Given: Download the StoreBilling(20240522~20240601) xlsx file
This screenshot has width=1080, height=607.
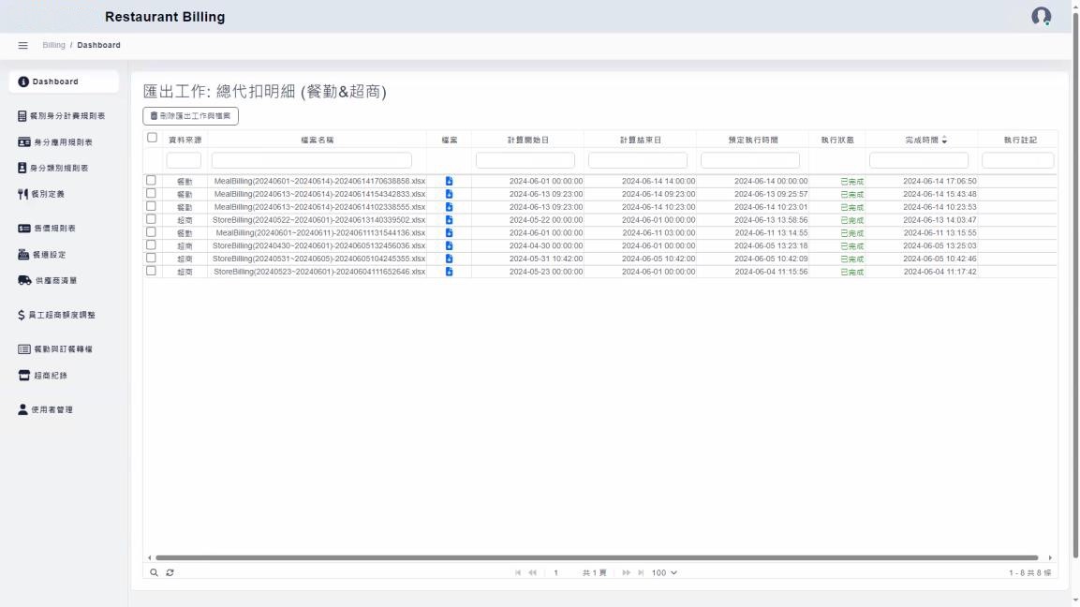Looking at the screenshot, I should coord(450,220).
